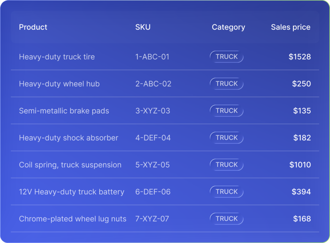This screenshot has width=330, height=243.
Task: Sort by Sales price header
Action: [290, 27]
